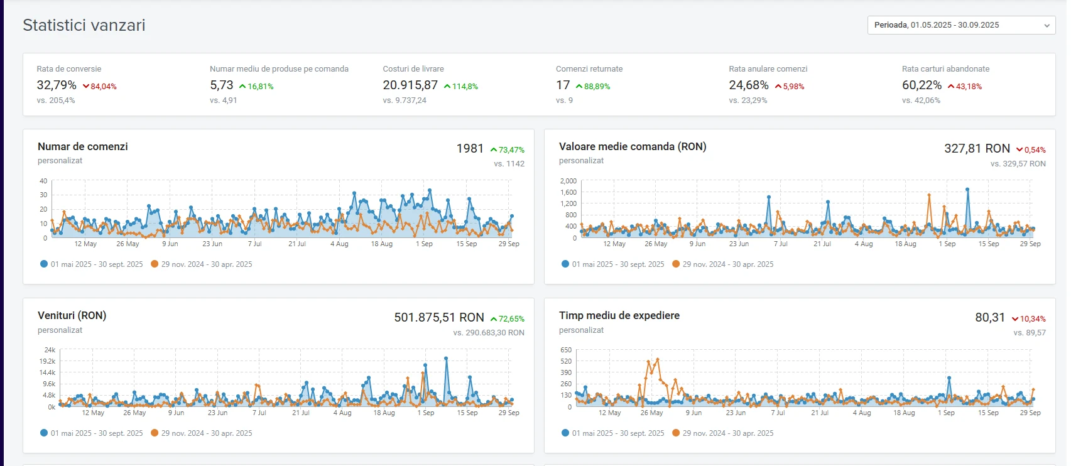Click the Timp mediu de expediere chart title

619,315
